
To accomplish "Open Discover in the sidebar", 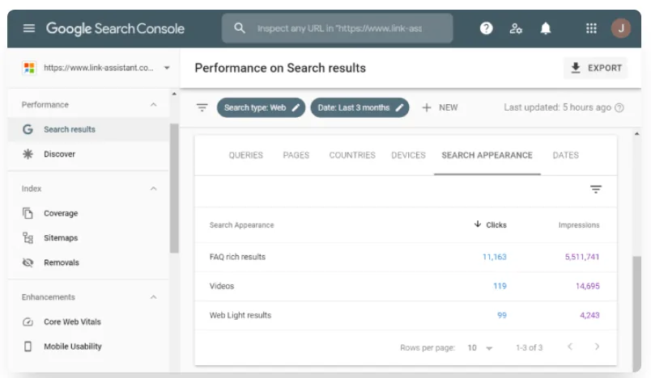I will pyautogui.click(x=88, y=154).
